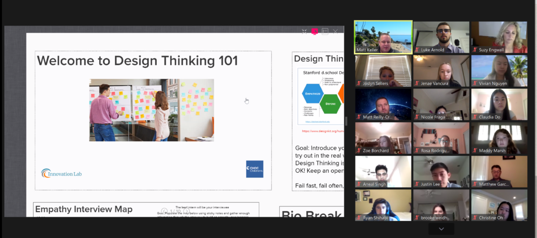Click Nicole Fraga's muted microphone icon
Screen dimensions: 537x238
pos(417,117)
